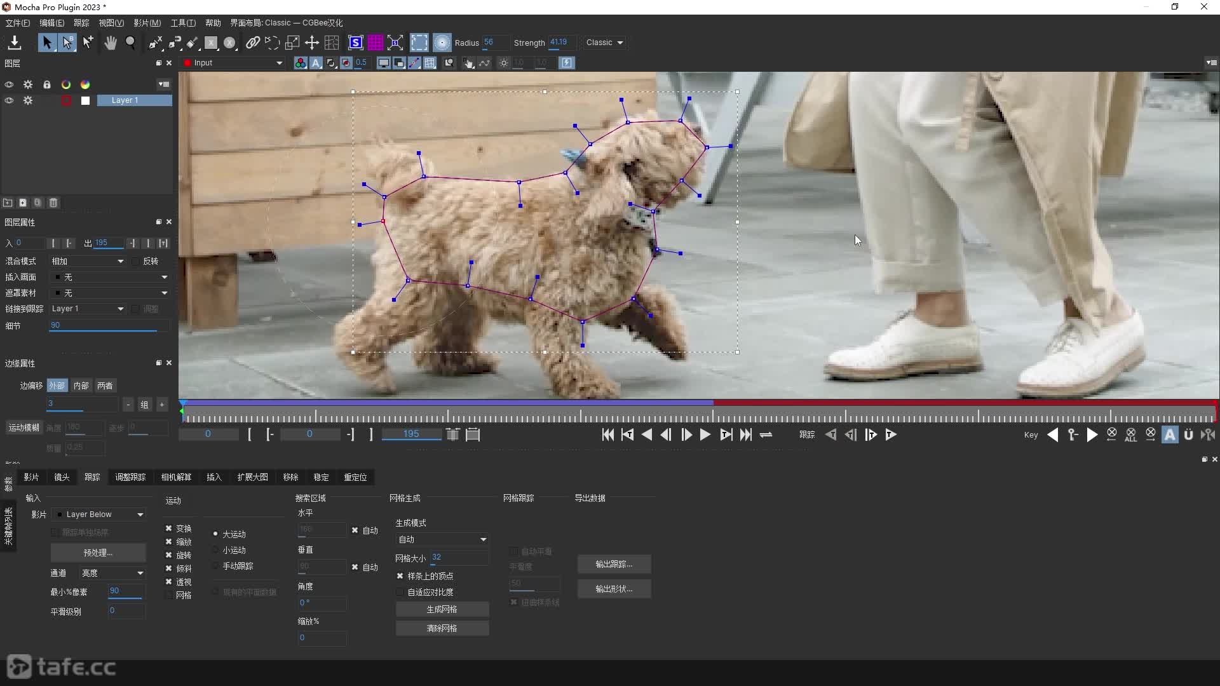Image resolution: width=1220 pixels, height=686 pixels.
Task: Open the 生成模式 自动 dropdown
Action: (x=442, y=539)
